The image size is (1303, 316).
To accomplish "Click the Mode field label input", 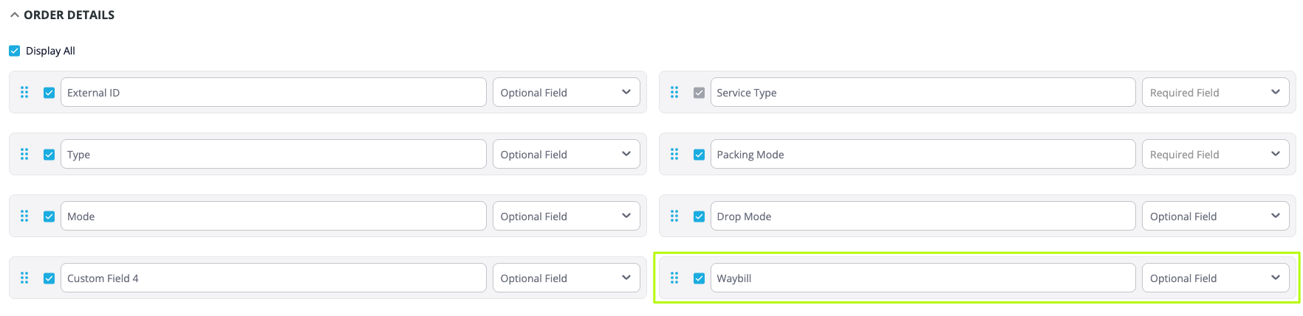I will (273, 217).
